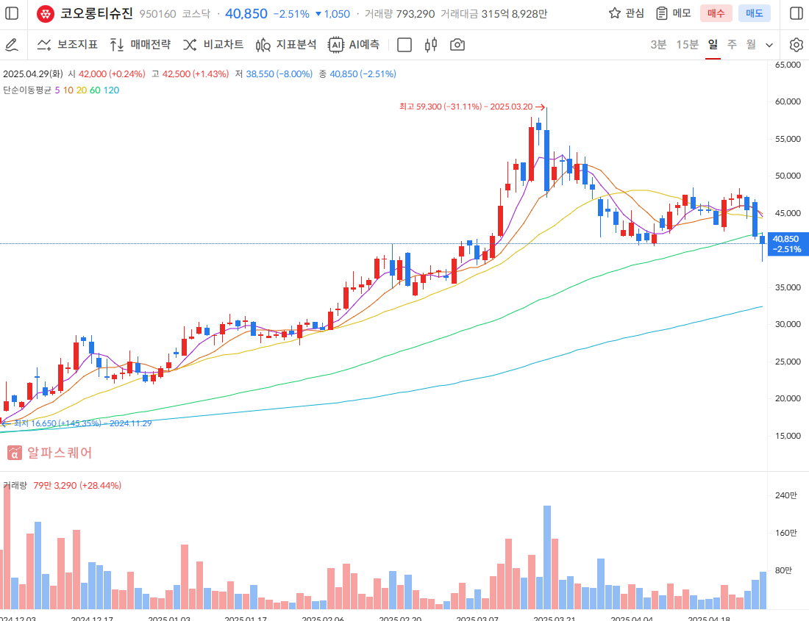Open the 메모 note button

(673, 13)
